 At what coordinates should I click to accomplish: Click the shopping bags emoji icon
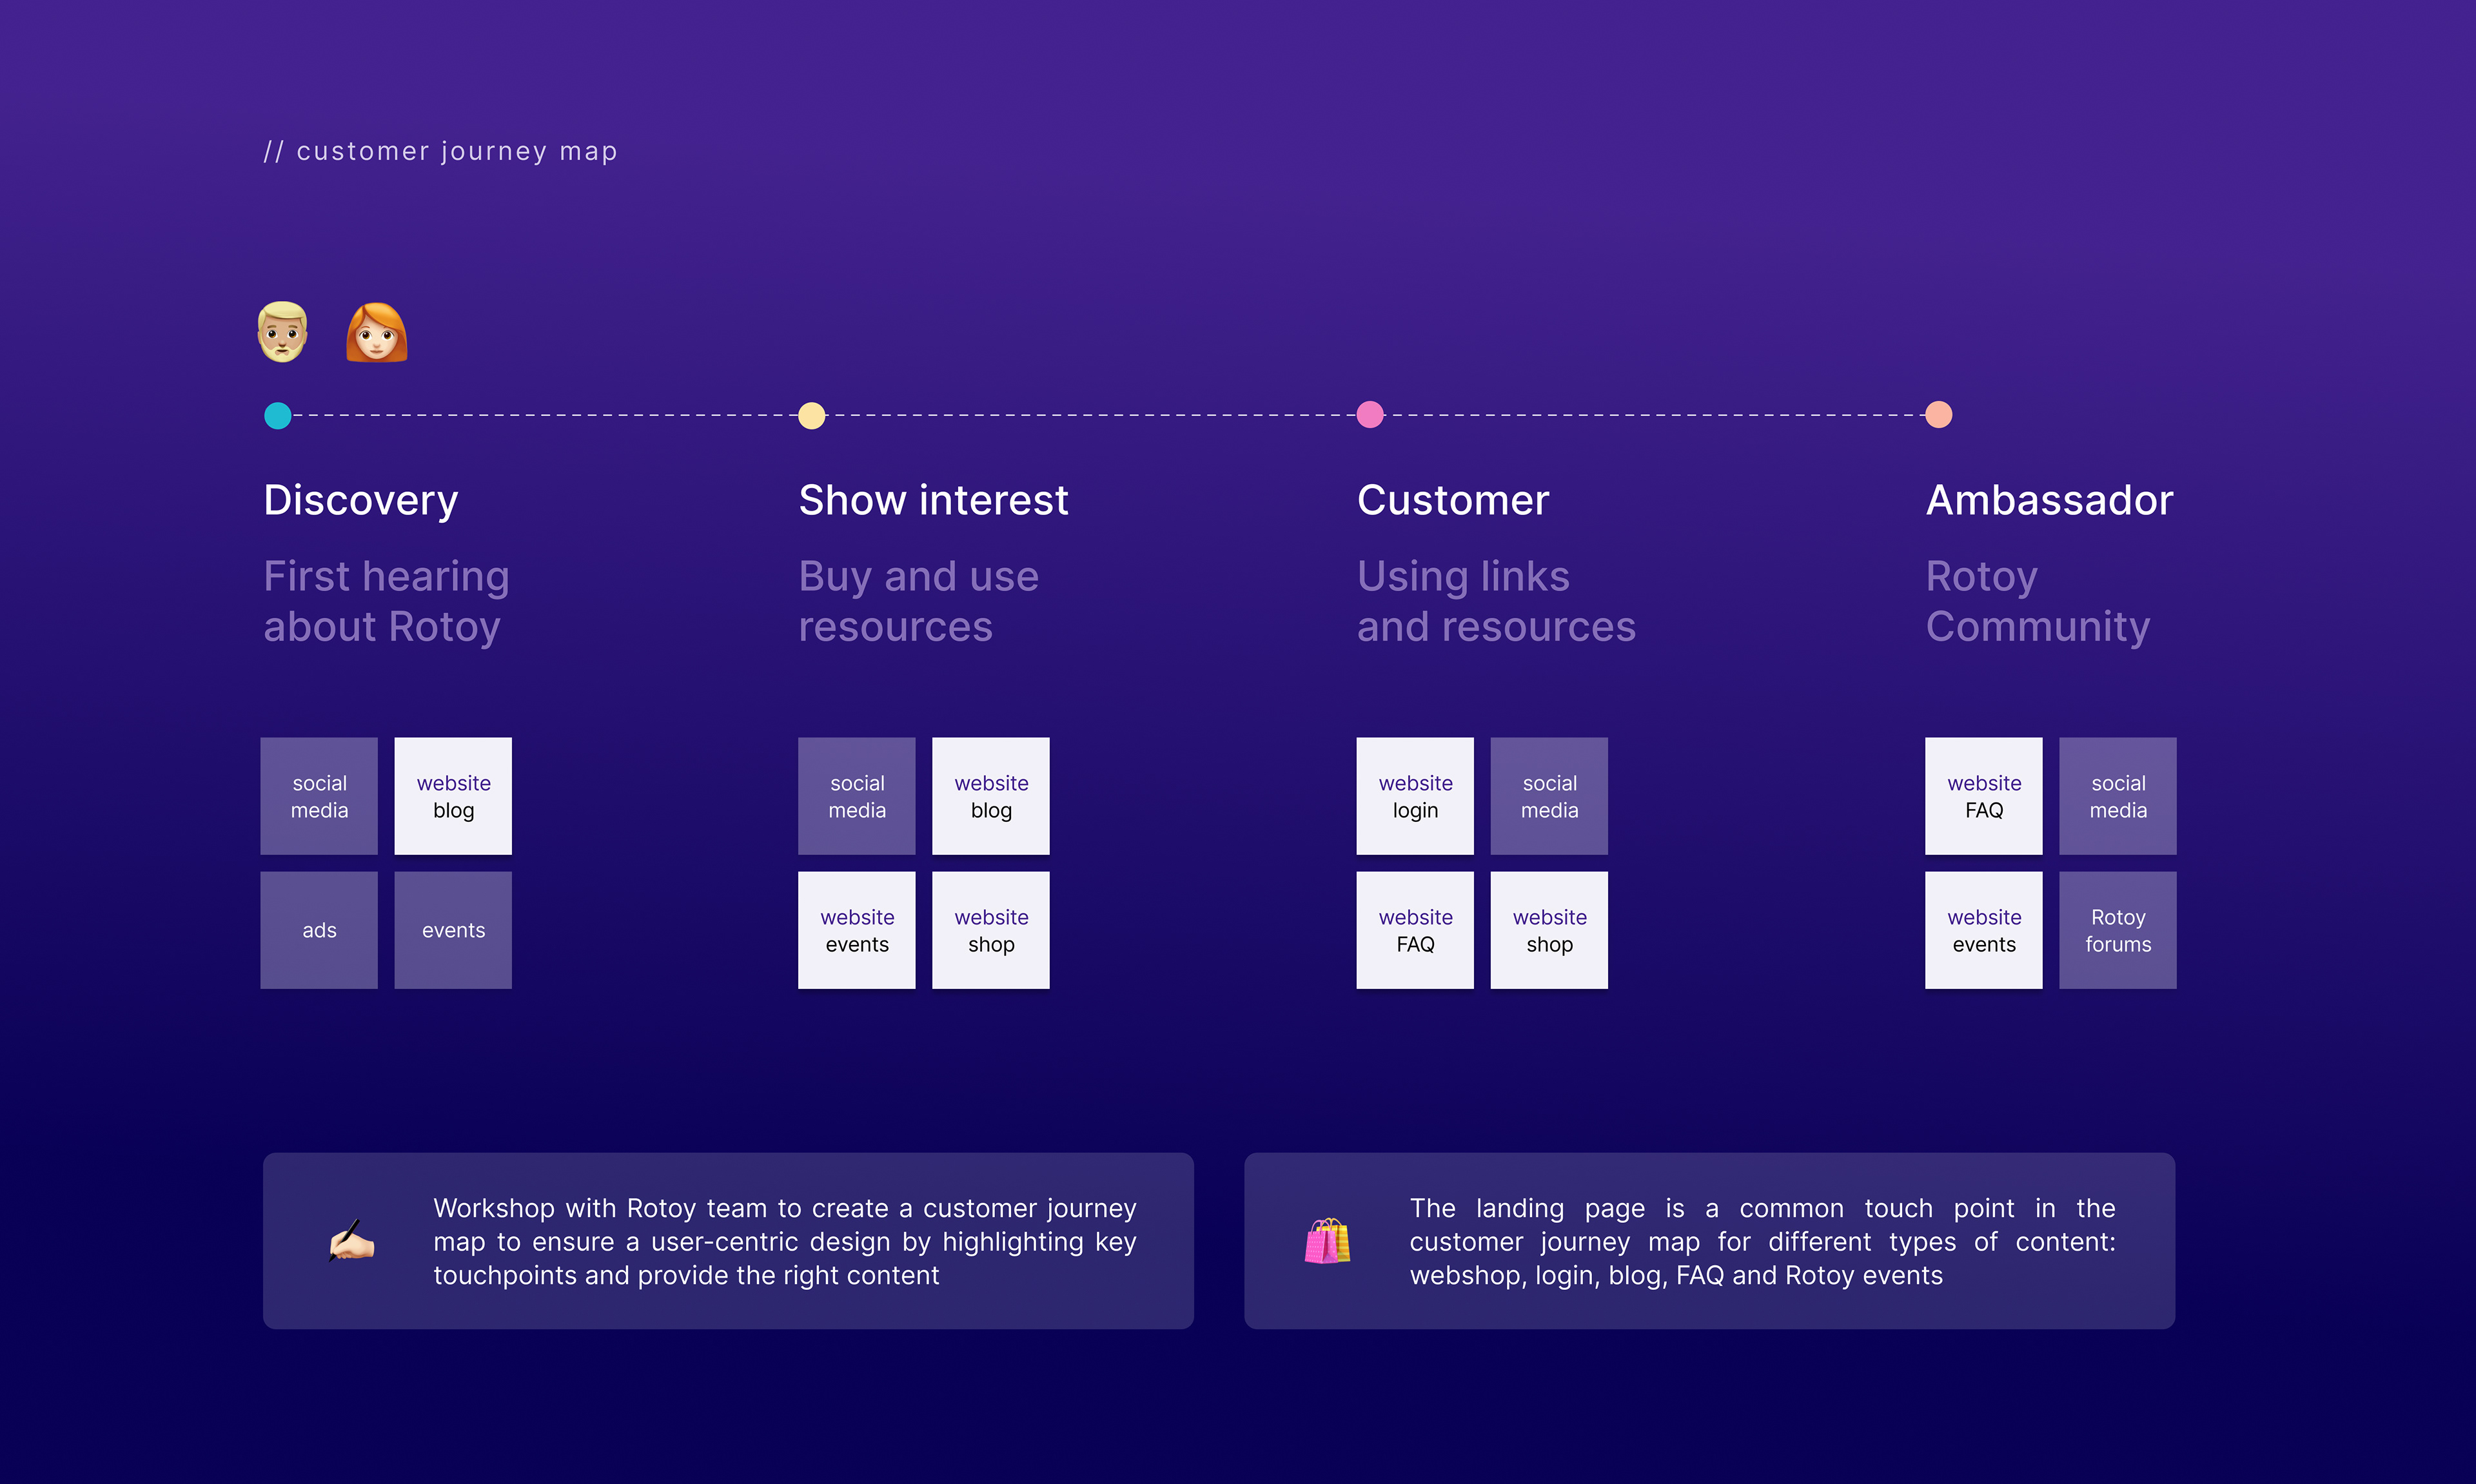pos(1327,1241)
